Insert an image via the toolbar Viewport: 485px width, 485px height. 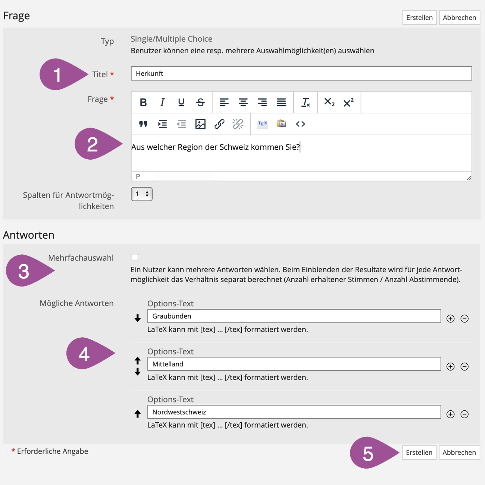[200, 124]
